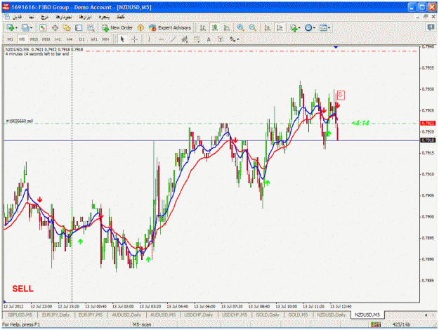Screen dimensions: 439x330
Task: Select the active M5 timeframe button
Action: [22, 39]
